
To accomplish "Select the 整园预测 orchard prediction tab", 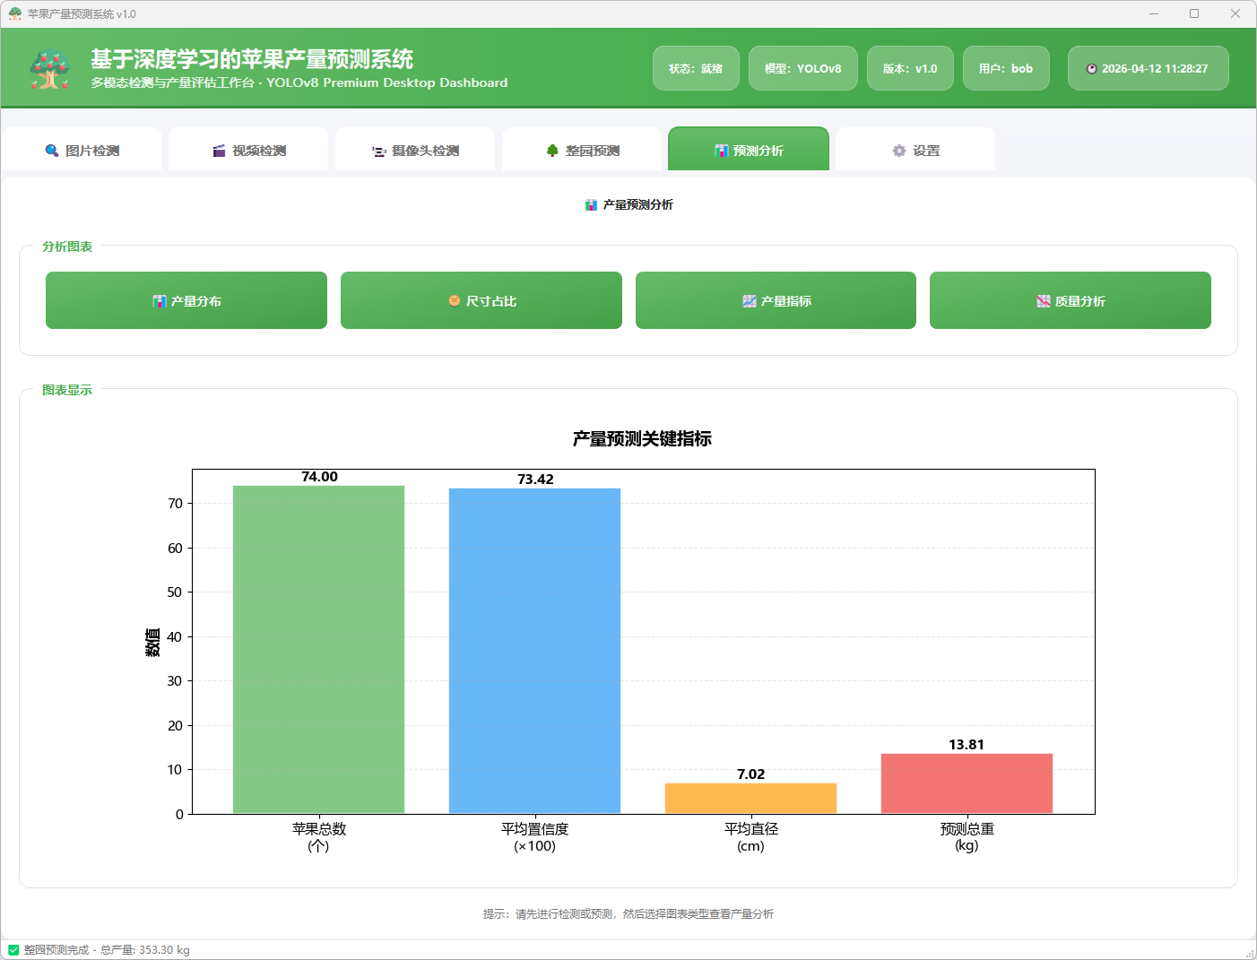I will pos(582,151).
